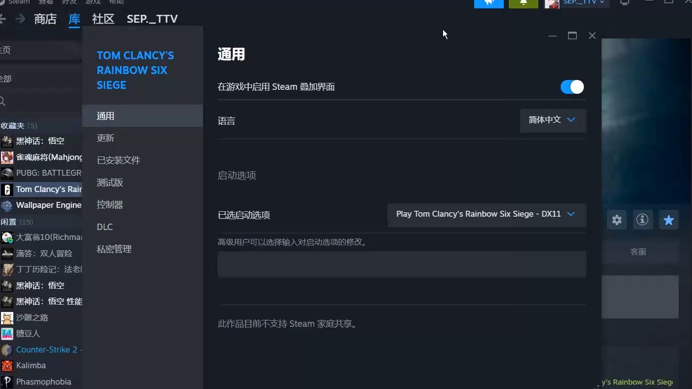Enter Big Picture mode via blue icon
Image resolution: width=692 pixels, height=389 pixels.
tap(488, 2)
